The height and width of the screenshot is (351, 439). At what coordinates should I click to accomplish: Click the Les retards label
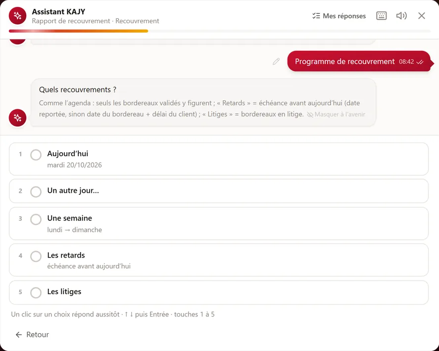pyautogui.click(x=66, y=255)
